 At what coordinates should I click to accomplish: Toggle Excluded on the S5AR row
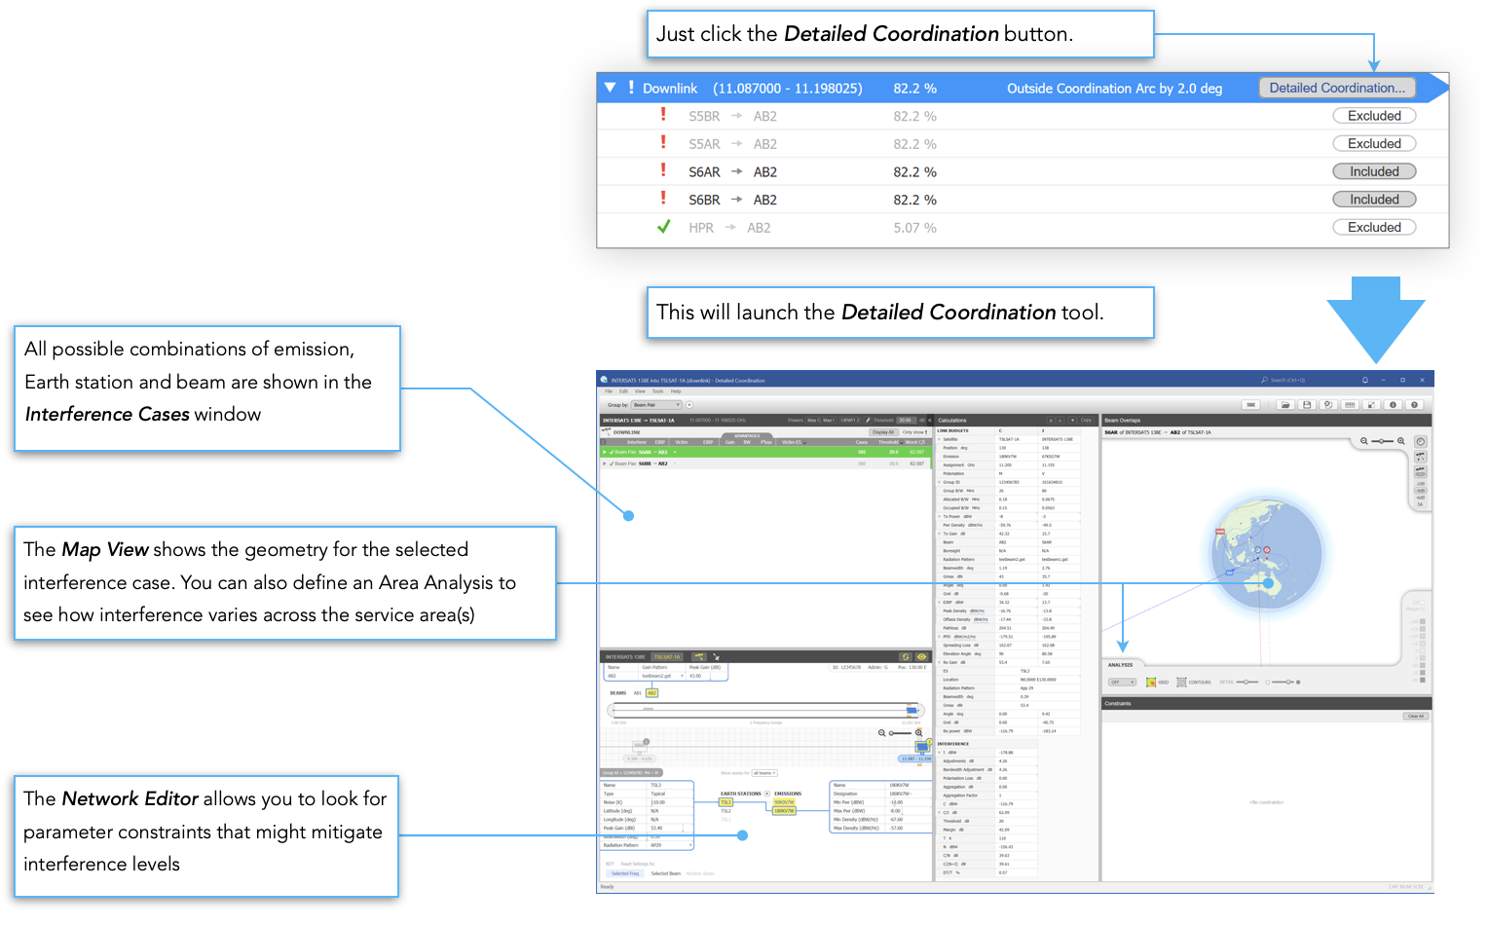pyautogui.click(x=1374, y=143)
